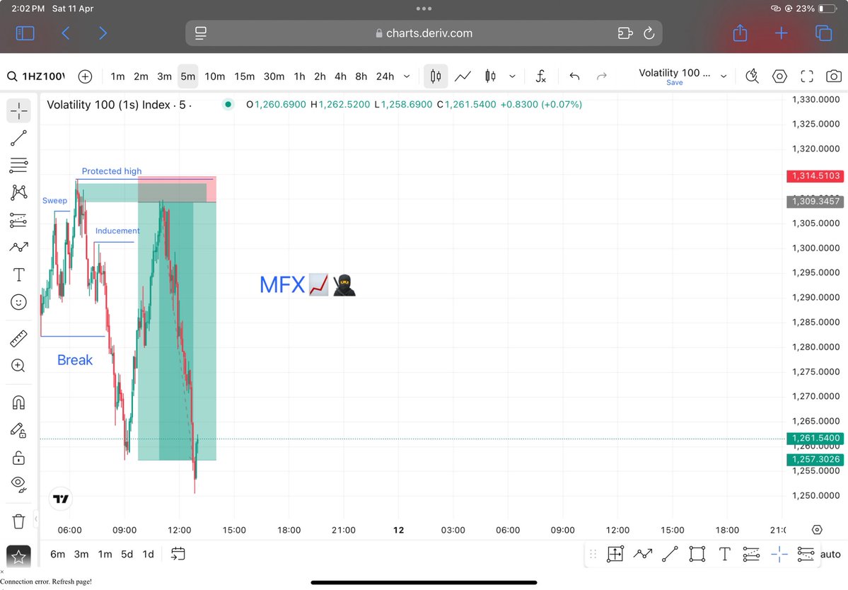Screen dimensions: 848x590
Task: Open the Volatility 100 symbol dropdown
Action: pyautogui.click(x=723, y=76)
